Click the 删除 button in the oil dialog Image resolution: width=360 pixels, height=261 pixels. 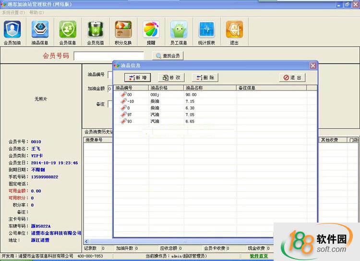[205, 78]
